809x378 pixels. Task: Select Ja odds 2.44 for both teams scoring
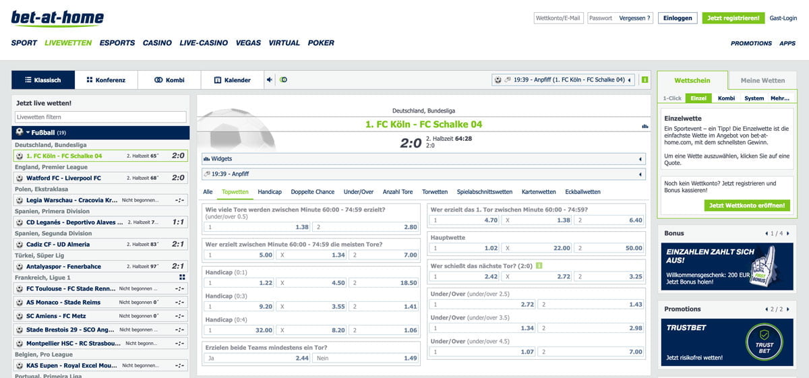[258, 358]
